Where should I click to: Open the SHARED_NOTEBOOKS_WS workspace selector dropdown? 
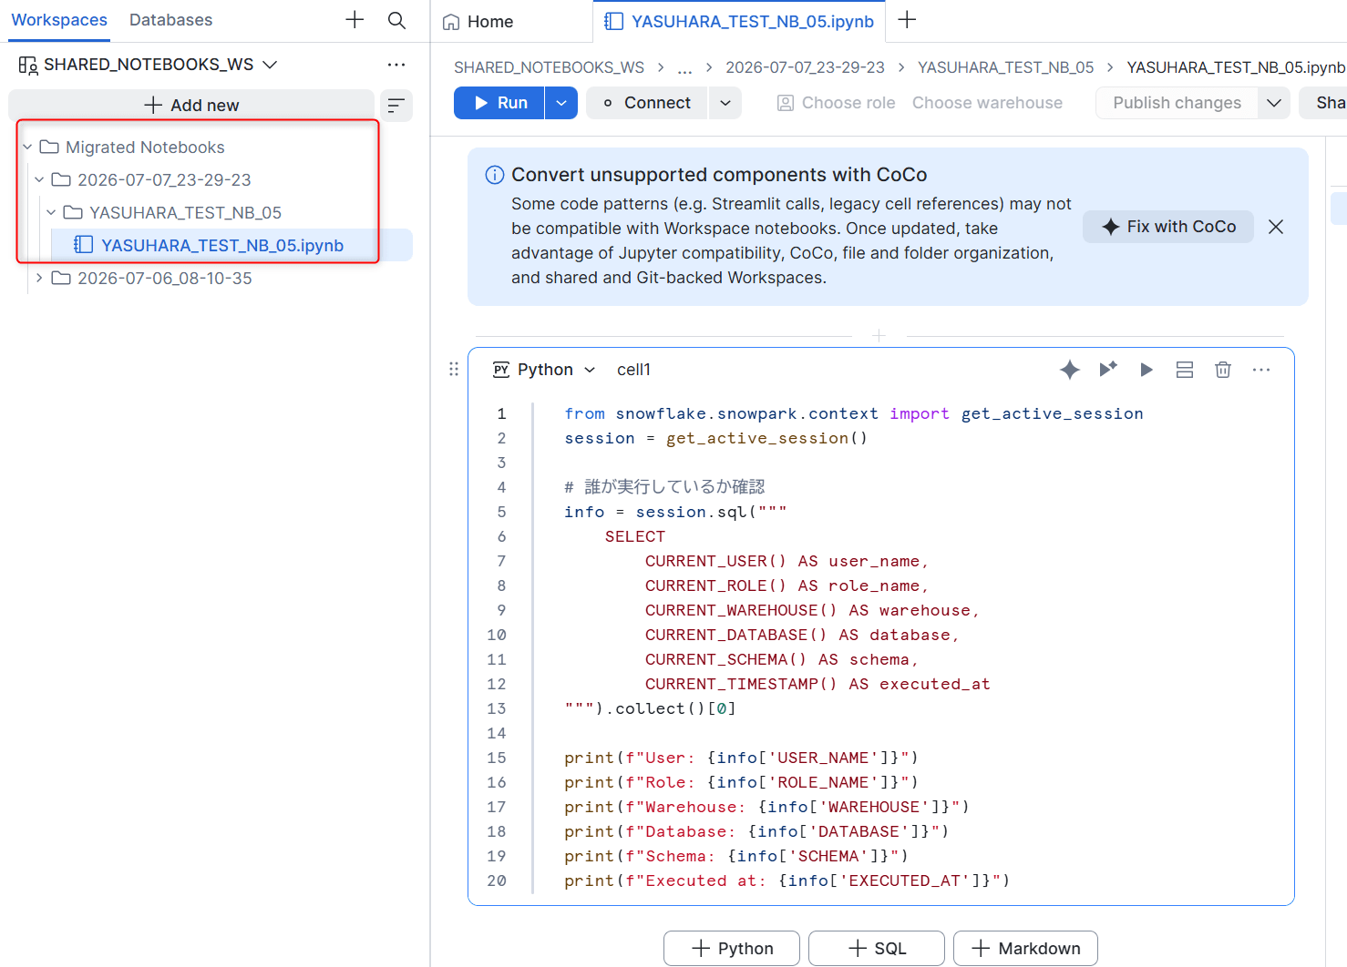coord(148,65)
